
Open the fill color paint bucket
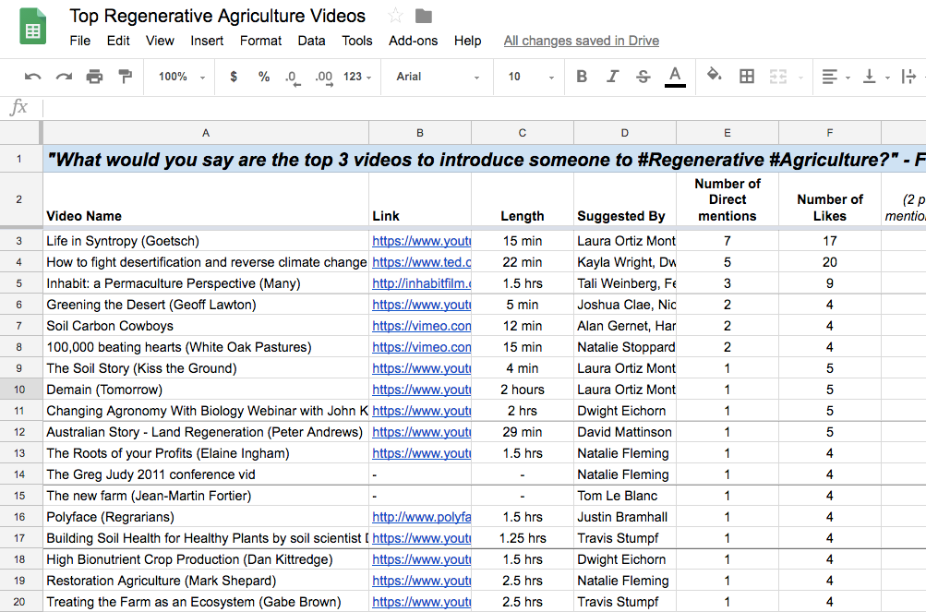(x=714, y=75)
